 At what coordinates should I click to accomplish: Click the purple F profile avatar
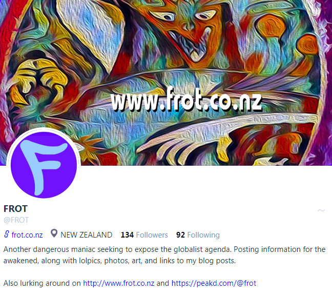(x=44, y=165)
